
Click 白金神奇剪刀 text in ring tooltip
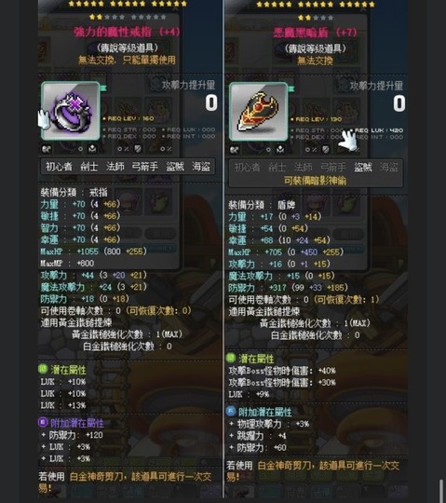pyautogui.click(x=97, y=477)
